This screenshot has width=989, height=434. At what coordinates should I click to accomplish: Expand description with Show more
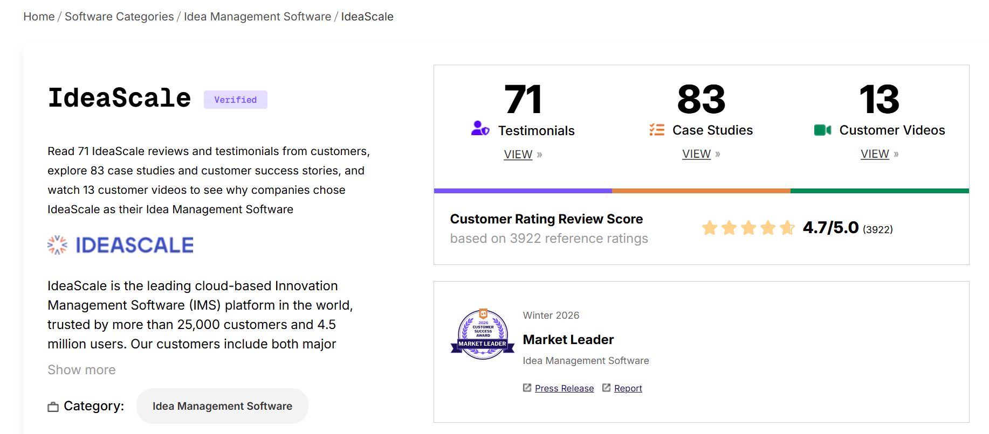[81, 370]
